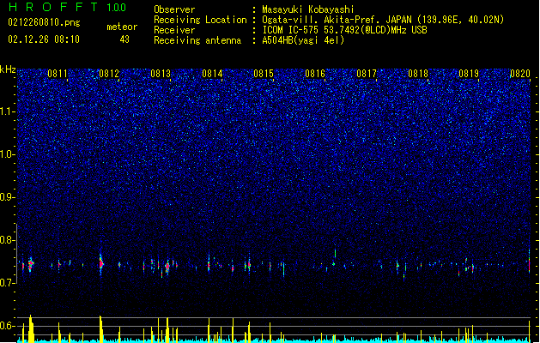Click the ICOM IC-575 receiver value
This screenshot has height=343, width=540.
344,30
